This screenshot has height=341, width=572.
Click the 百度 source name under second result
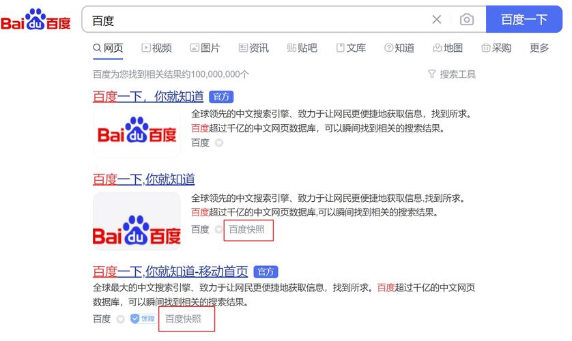pyautogui.click(x=200, y=230)
